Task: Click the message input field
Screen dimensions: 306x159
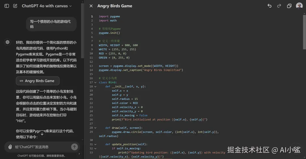Action: 42,147
